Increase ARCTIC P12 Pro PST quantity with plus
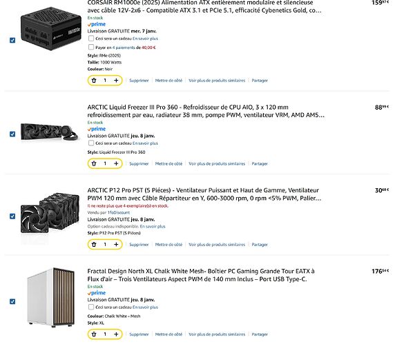 pyautogui.click(x=116, y=245)
